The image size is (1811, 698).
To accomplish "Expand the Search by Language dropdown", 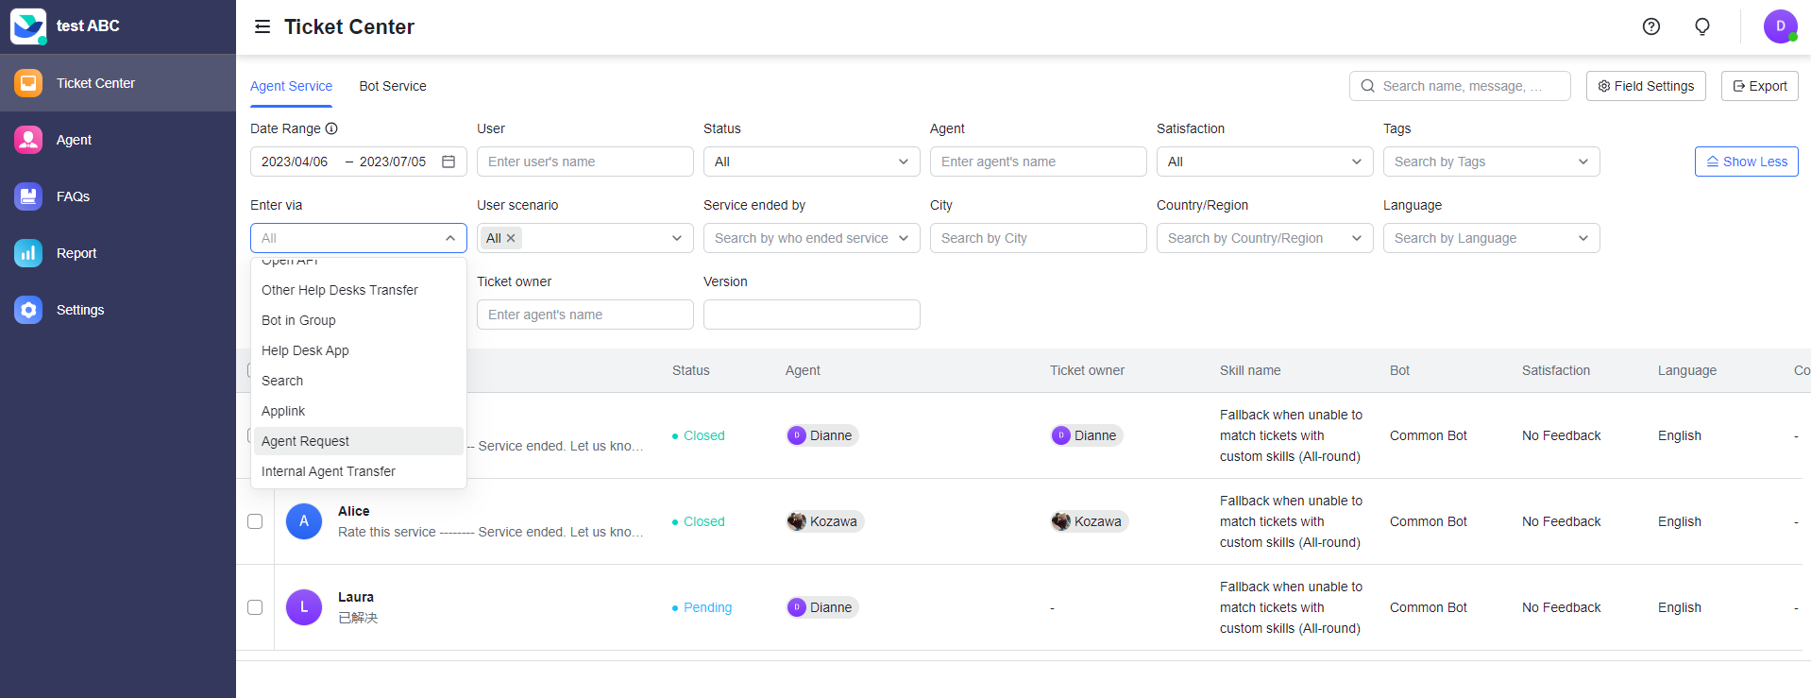I will (1491, 238).
